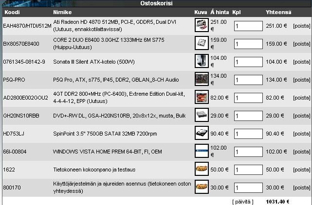Click the P5Q Pro, ATX, s775 item name

[x=116, y=80]
